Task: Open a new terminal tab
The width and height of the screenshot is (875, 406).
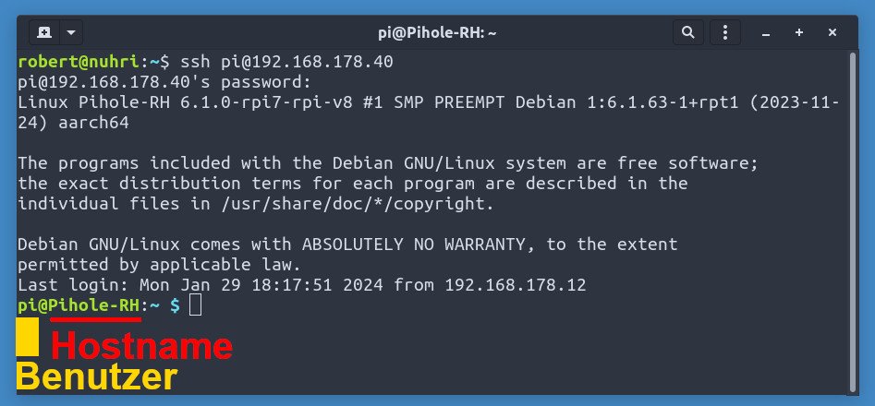Action: click(x=44, y=32)
